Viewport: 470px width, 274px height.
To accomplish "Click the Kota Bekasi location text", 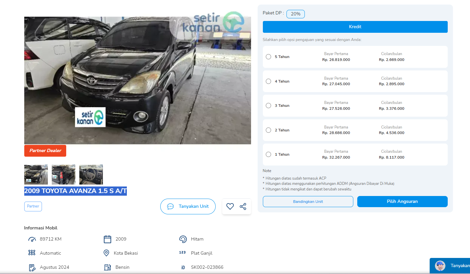I will [x=126, y=253].
